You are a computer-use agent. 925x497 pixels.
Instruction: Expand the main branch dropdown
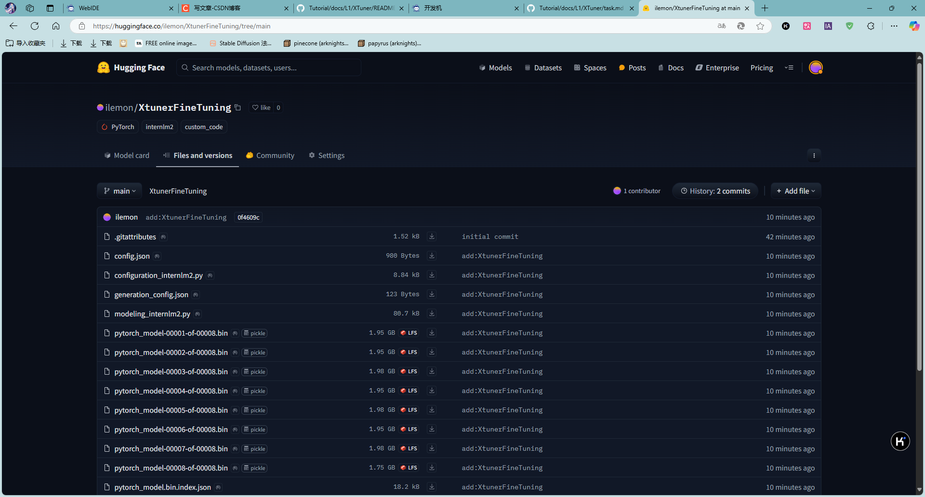(119, 191)
